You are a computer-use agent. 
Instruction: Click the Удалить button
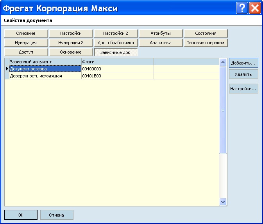[243, 74]
